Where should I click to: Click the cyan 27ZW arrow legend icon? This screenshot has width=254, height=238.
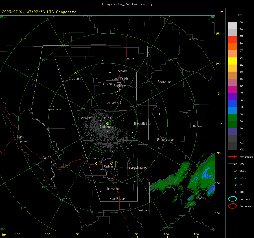[x=233, y=178]
